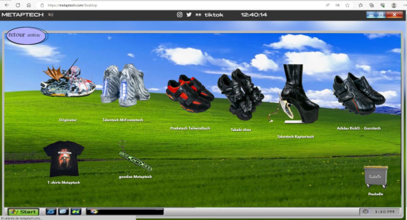407x220 pixels.
Task: Click the green-black quick-launch icon in taskbar
Action: pos(76,212)
